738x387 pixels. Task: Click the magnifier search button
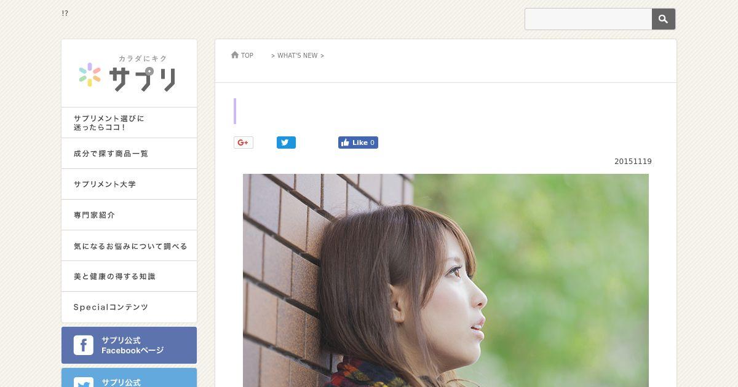664,19
